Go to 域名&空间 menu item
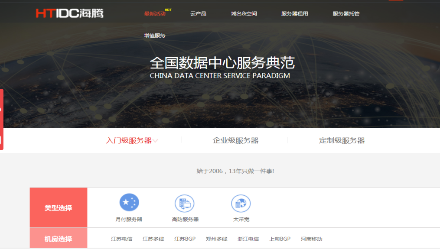440x249 pixels. coord(244,13)
